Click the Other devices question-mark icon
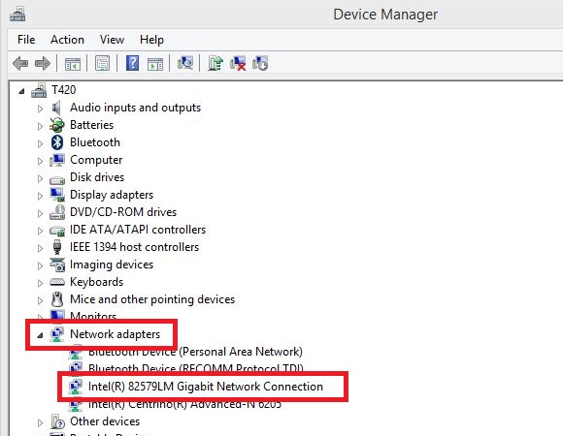The width and height of the screenshot is (563, 436). (57, 421)
